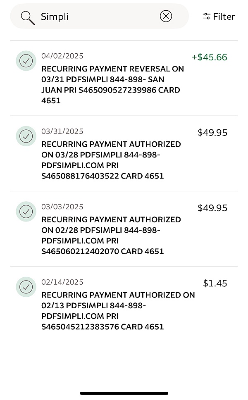Image resolution: width=248 pixels, height=400 pixels.
Task: Select the $1.45 transaction amount
Action: [x=215, y=283]
